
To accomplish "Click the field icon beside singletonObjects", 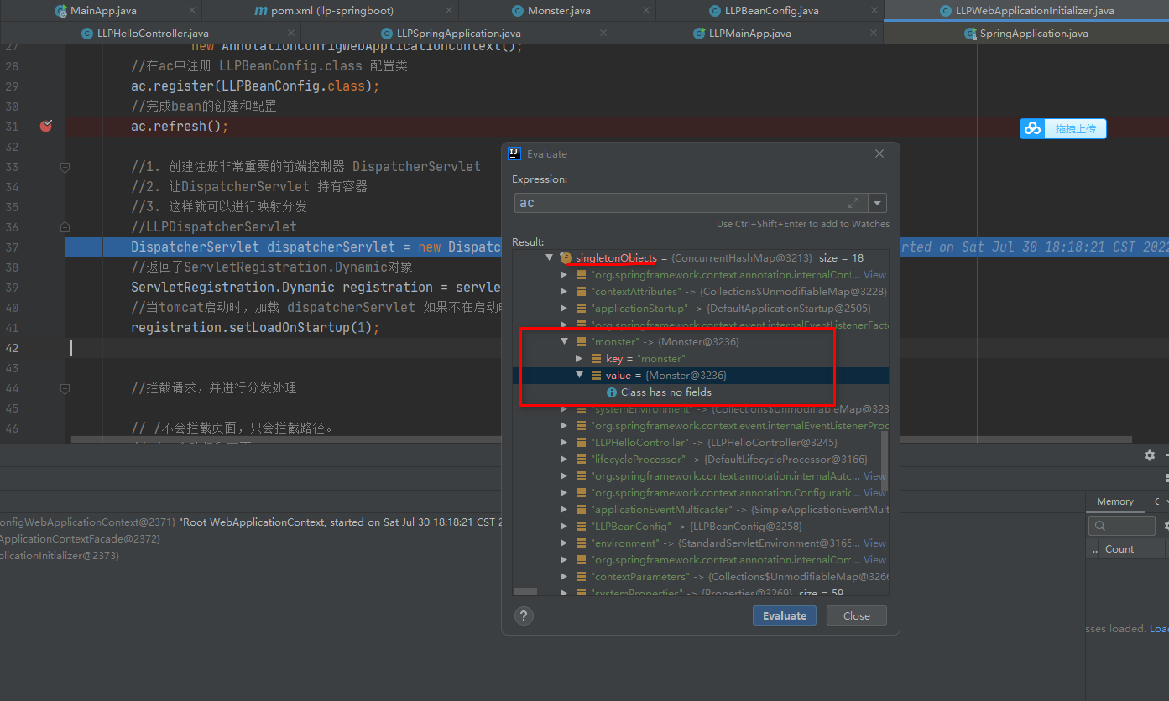I will pyautogui.click(x=566, y=257).
